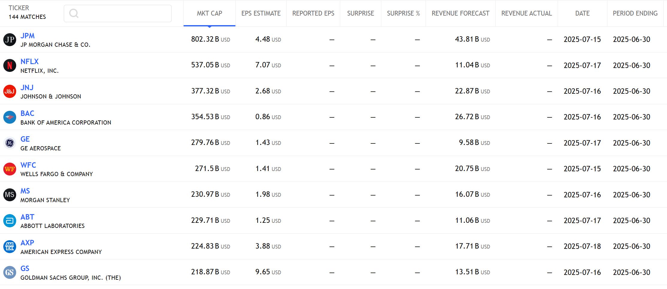The image size is (667, 289).
Task: Click the company name AMERICAN EXPRESS COMPANY
Action: click(x=61, y=252)
